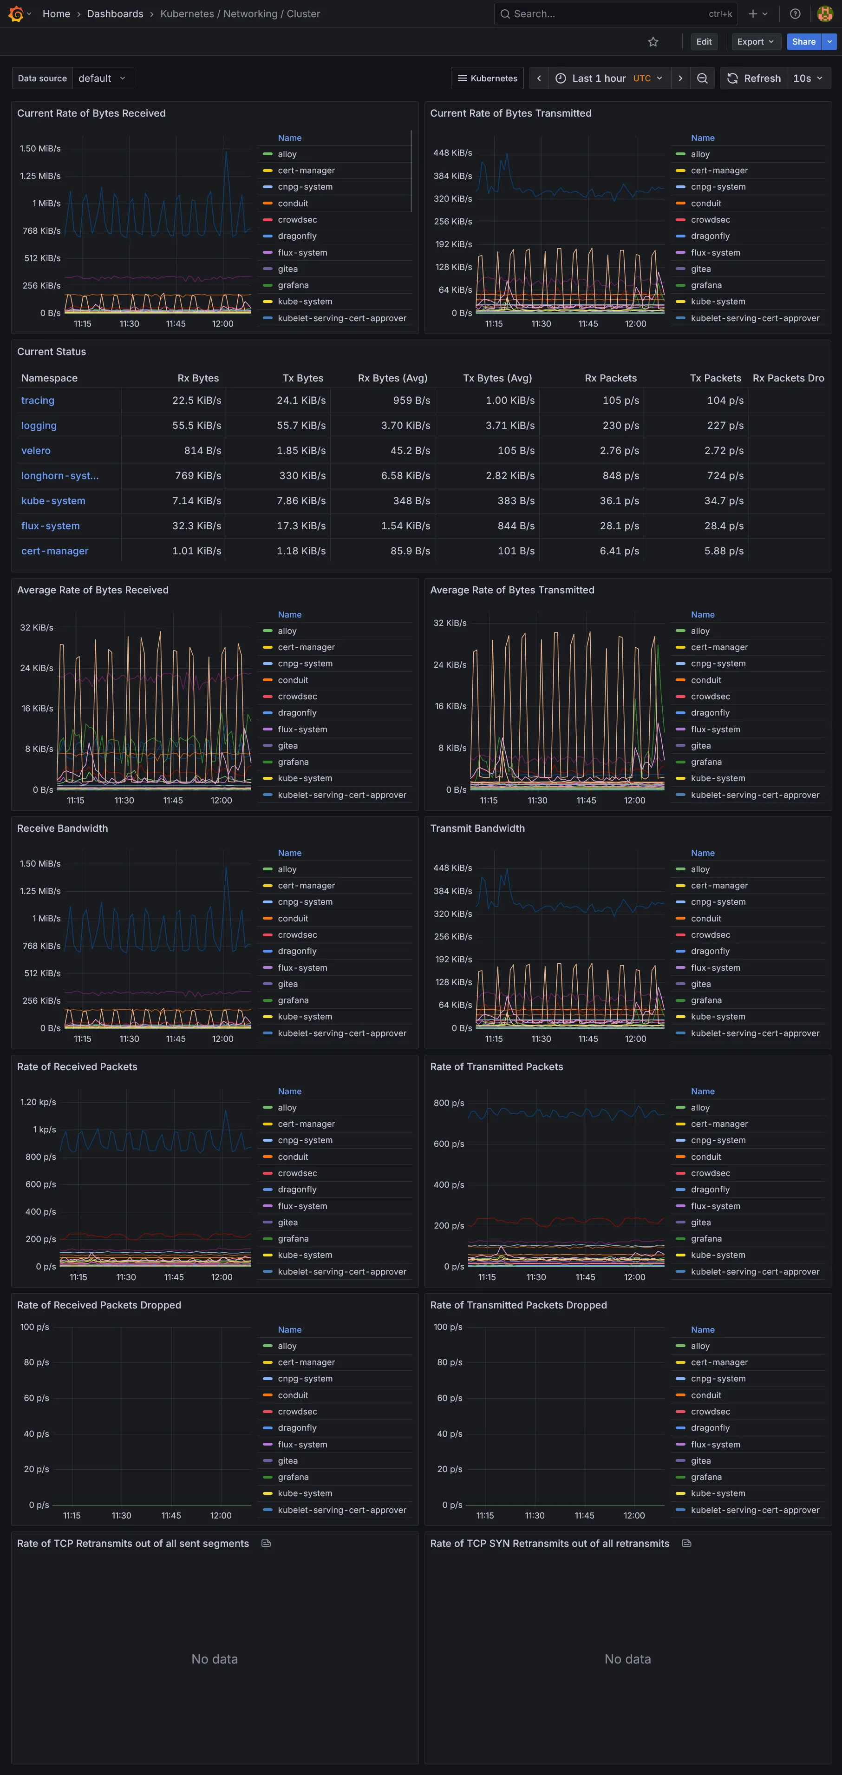Open the Dashboards breadcrumb item
Screen dimensions: 842x1775
(x=115, y=14)
